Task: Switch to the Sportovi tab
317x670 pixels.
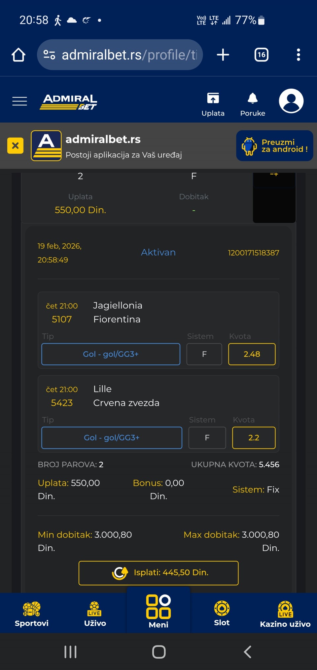Action: coord(32,614)
